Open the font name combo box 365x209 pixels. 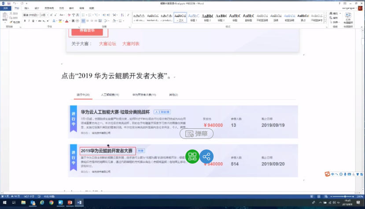click(31, 15)
